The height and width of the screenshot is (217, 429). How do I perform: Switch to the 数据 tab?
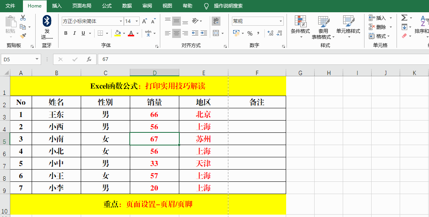tap(127, 6)
